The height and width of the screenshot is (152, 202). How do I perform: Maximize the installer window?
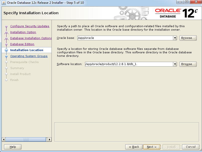coord(187,2)
